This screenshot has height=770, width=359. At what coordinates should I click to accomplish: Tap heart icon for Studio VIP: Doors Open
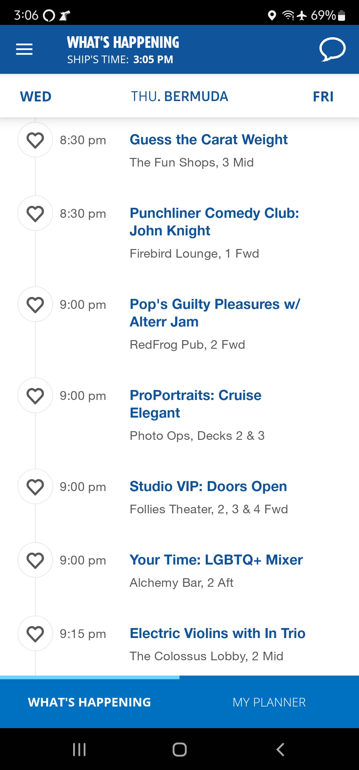35,486
